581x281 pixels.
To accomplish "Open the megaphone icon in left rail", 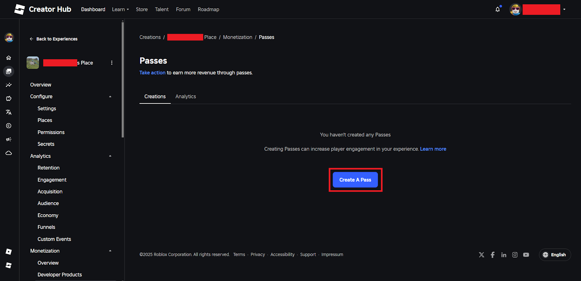I will (x=9, y=139).
